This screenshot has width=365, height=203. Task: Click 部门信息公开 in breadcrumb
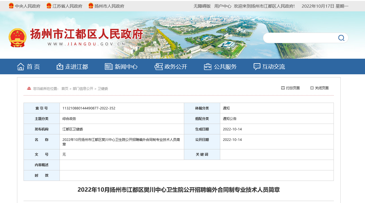83,88
